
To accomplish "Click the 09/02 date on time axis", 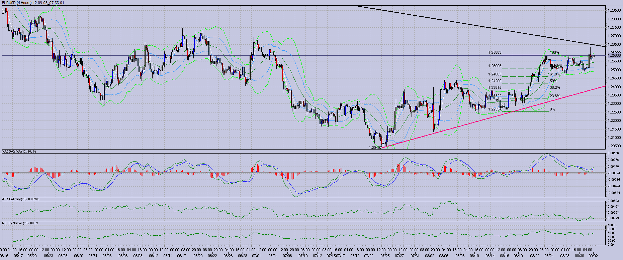I will click(x=593, y=256).
